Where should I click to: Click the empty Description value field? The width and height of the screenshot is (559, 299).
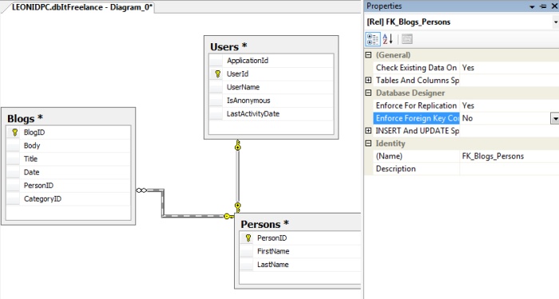(509, 169)
